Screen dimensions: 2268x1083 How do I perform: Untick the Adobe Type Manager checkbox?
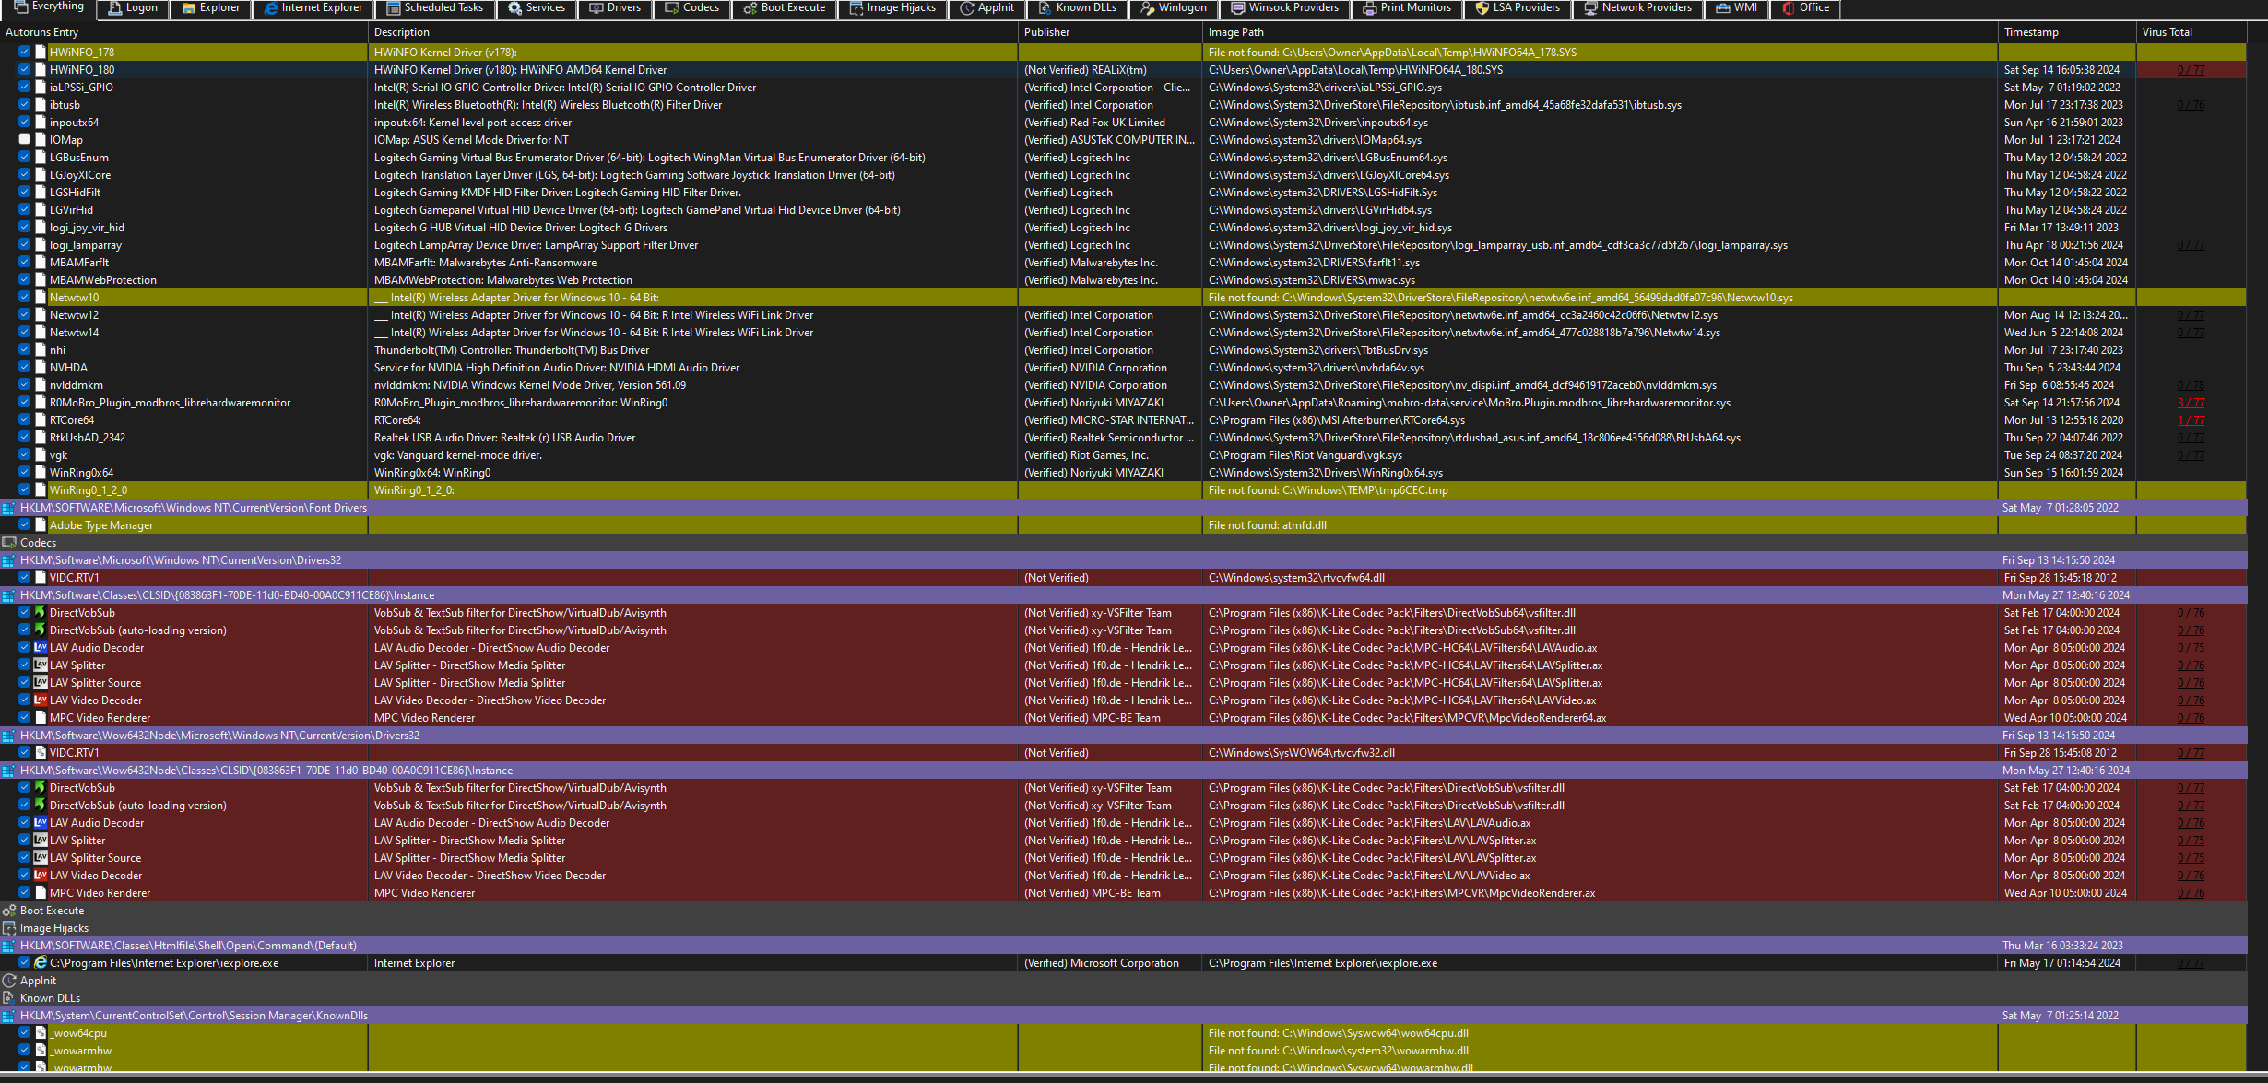pos(25,524)
